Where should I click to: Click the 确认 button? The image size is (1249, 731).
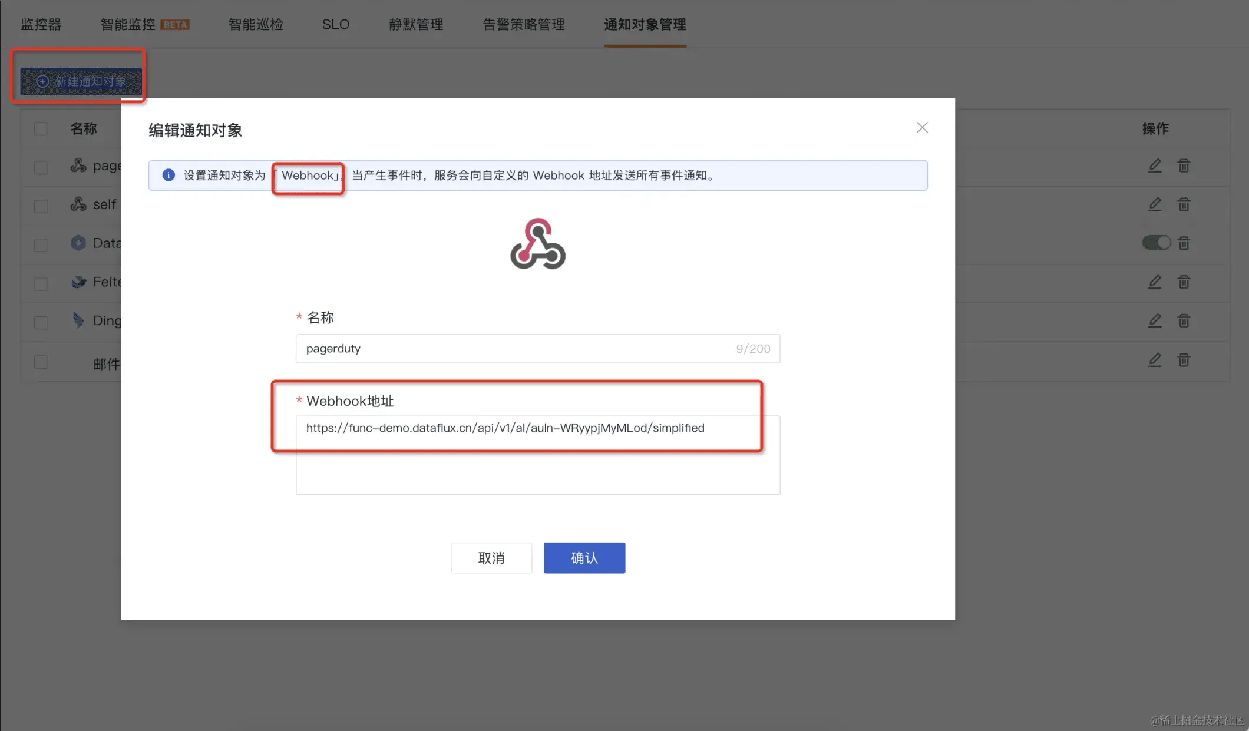coord(584,558)
